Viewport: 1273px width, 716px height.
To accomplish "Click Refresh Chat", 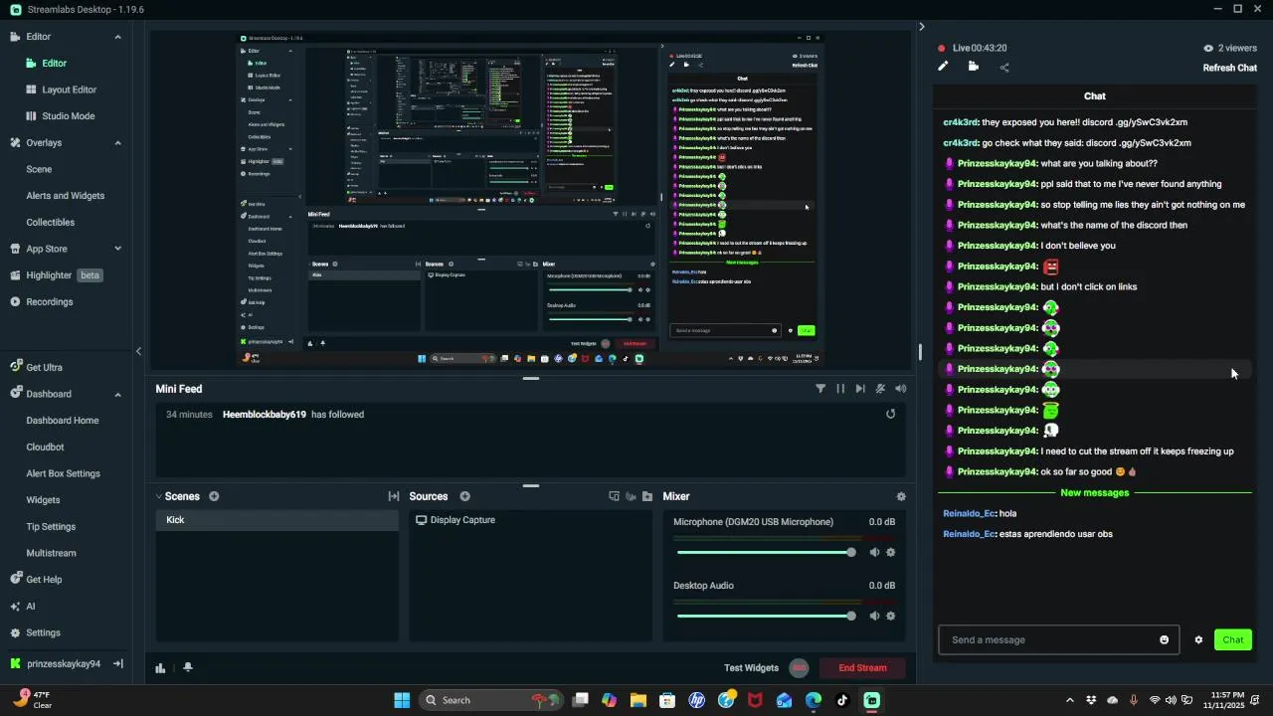I will pyautogui.click(x=1229, y=68).
